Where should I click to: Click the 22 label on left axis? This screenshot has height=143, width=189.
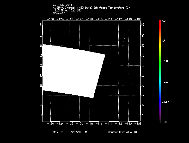pos(41,25)
